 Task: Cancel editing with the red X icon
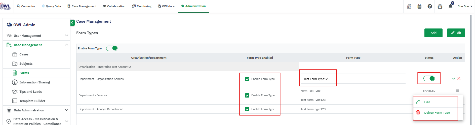[x=459, y=78]
